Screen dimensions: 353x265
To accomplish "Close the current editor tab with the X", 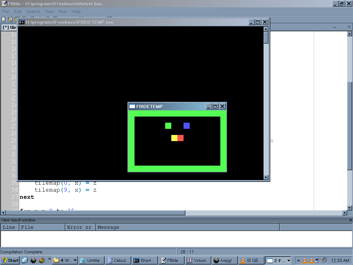I will coord(349,27).
